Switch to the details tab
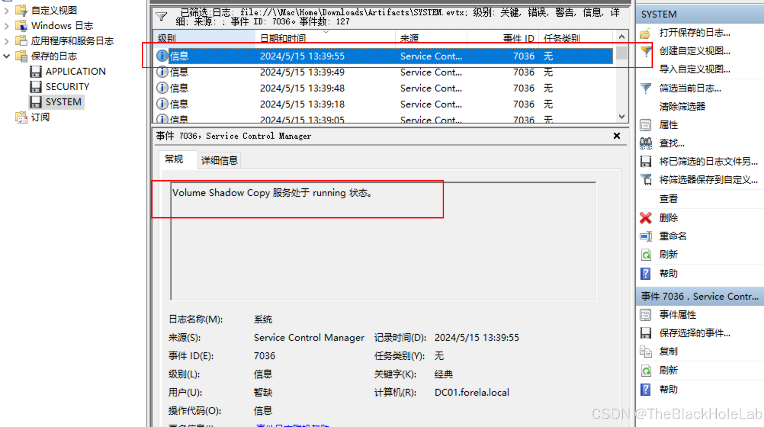The height and width of the screenshot is (427, 764). click(219, 161)
